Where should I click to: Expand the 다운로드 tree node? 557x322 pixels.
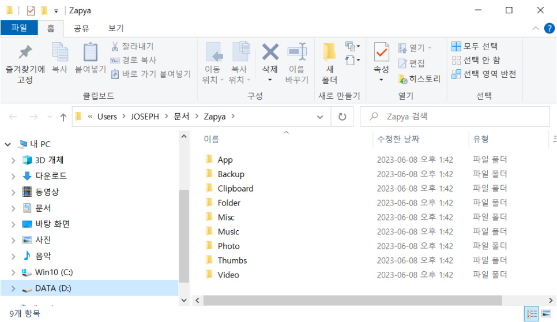click(13, 176)
